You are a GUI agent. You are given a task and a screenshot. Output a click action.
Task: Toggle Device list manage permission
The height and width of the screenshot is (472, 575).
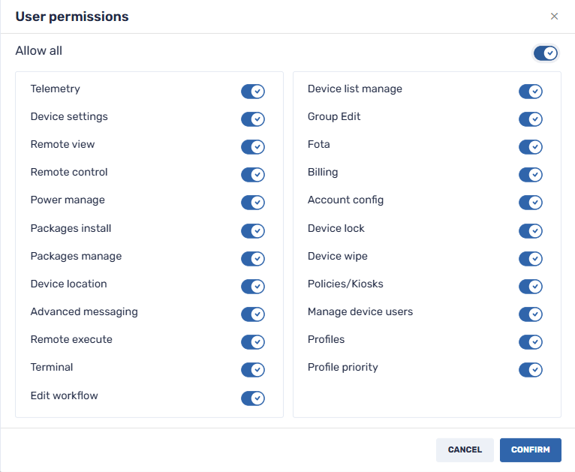point(531,92)
